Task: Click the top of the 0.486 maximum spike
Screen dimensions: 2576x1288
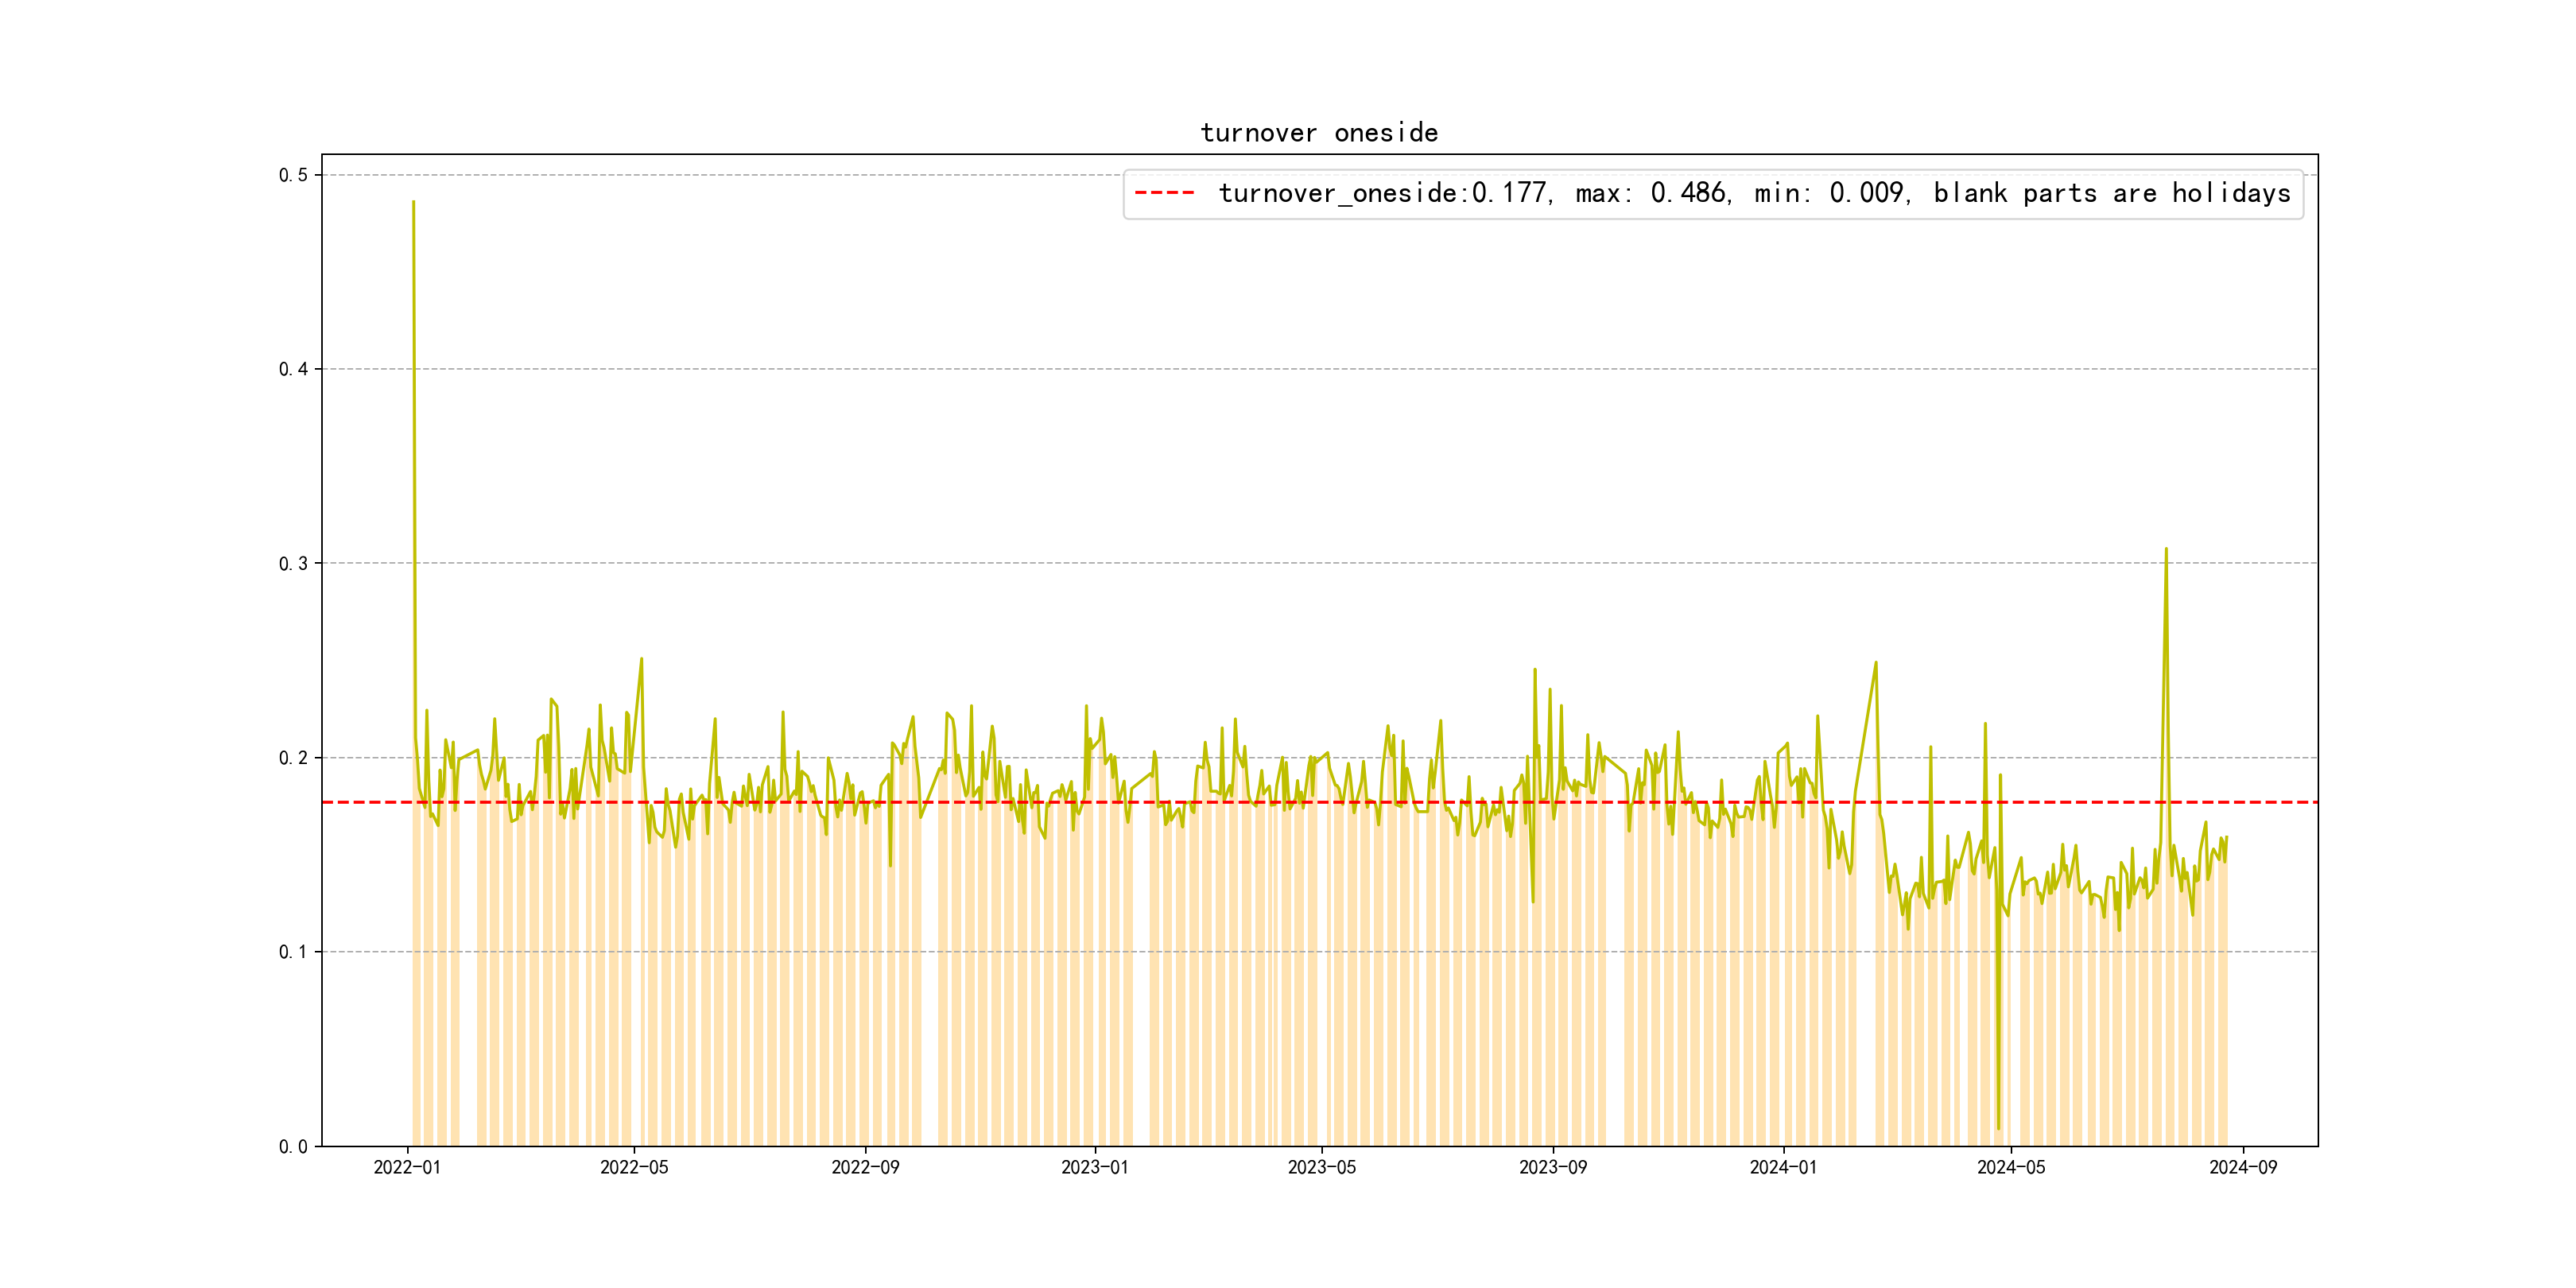Action: point(413,203)
